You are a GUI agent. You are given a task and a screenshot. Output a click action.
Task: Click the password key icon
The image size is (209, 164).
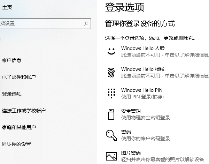[111, 135]
